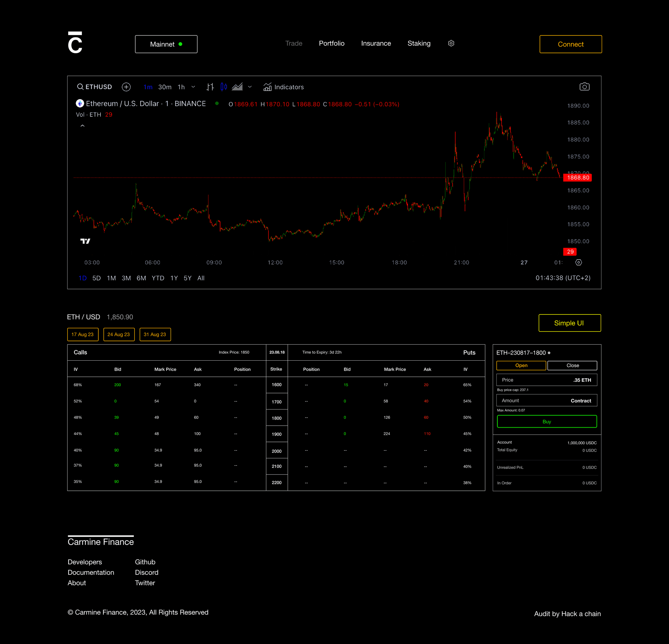Open the timeframe dropdown next to 1h
The height and width of the screenshot is (644, 669).
pos(193,87)
